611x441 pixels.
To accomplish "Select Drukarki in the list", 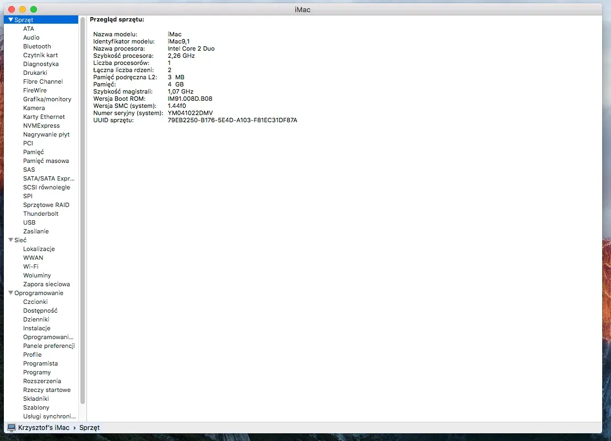I will coord(35,73).
